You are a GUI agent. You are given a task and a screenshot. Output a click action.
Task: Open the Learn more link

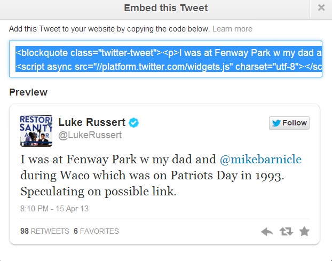(232, 29)
